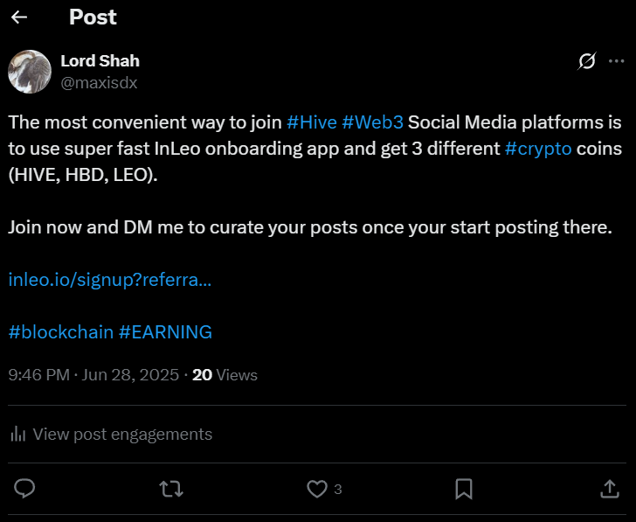Open the three-dot more options menu
This screenshot has height=522, width=636.
click(616, 61)
